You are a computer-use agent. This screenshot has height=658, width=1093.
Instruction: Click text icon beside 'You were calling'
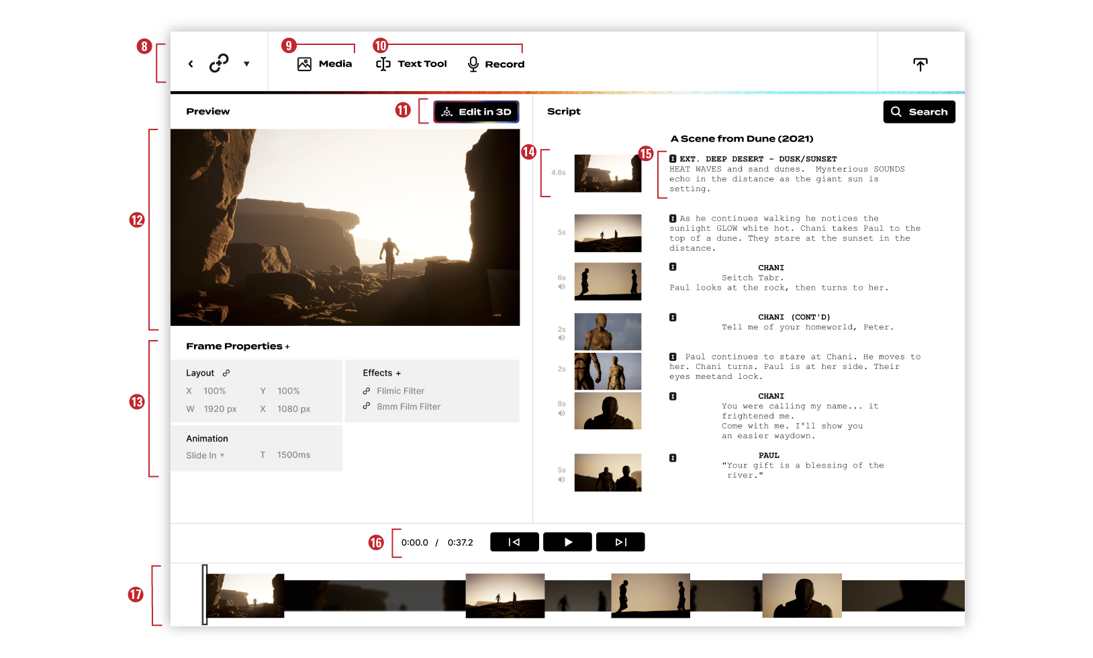pos(673,396)
